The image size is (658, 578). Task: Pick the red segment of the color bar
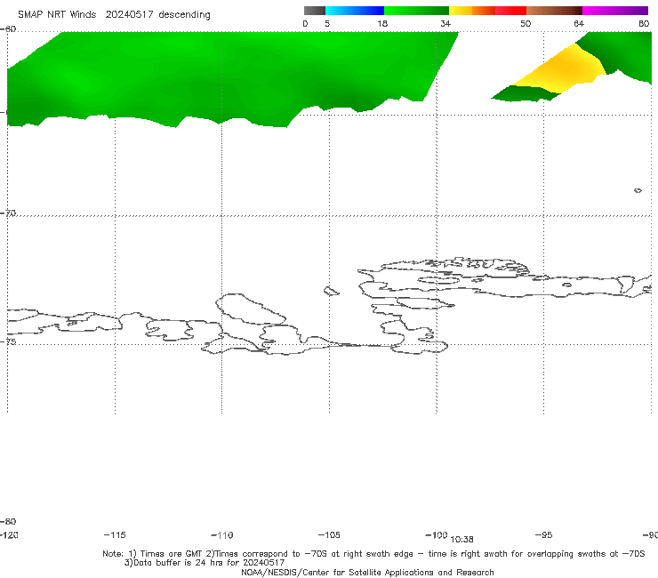[x=510, y=11]
